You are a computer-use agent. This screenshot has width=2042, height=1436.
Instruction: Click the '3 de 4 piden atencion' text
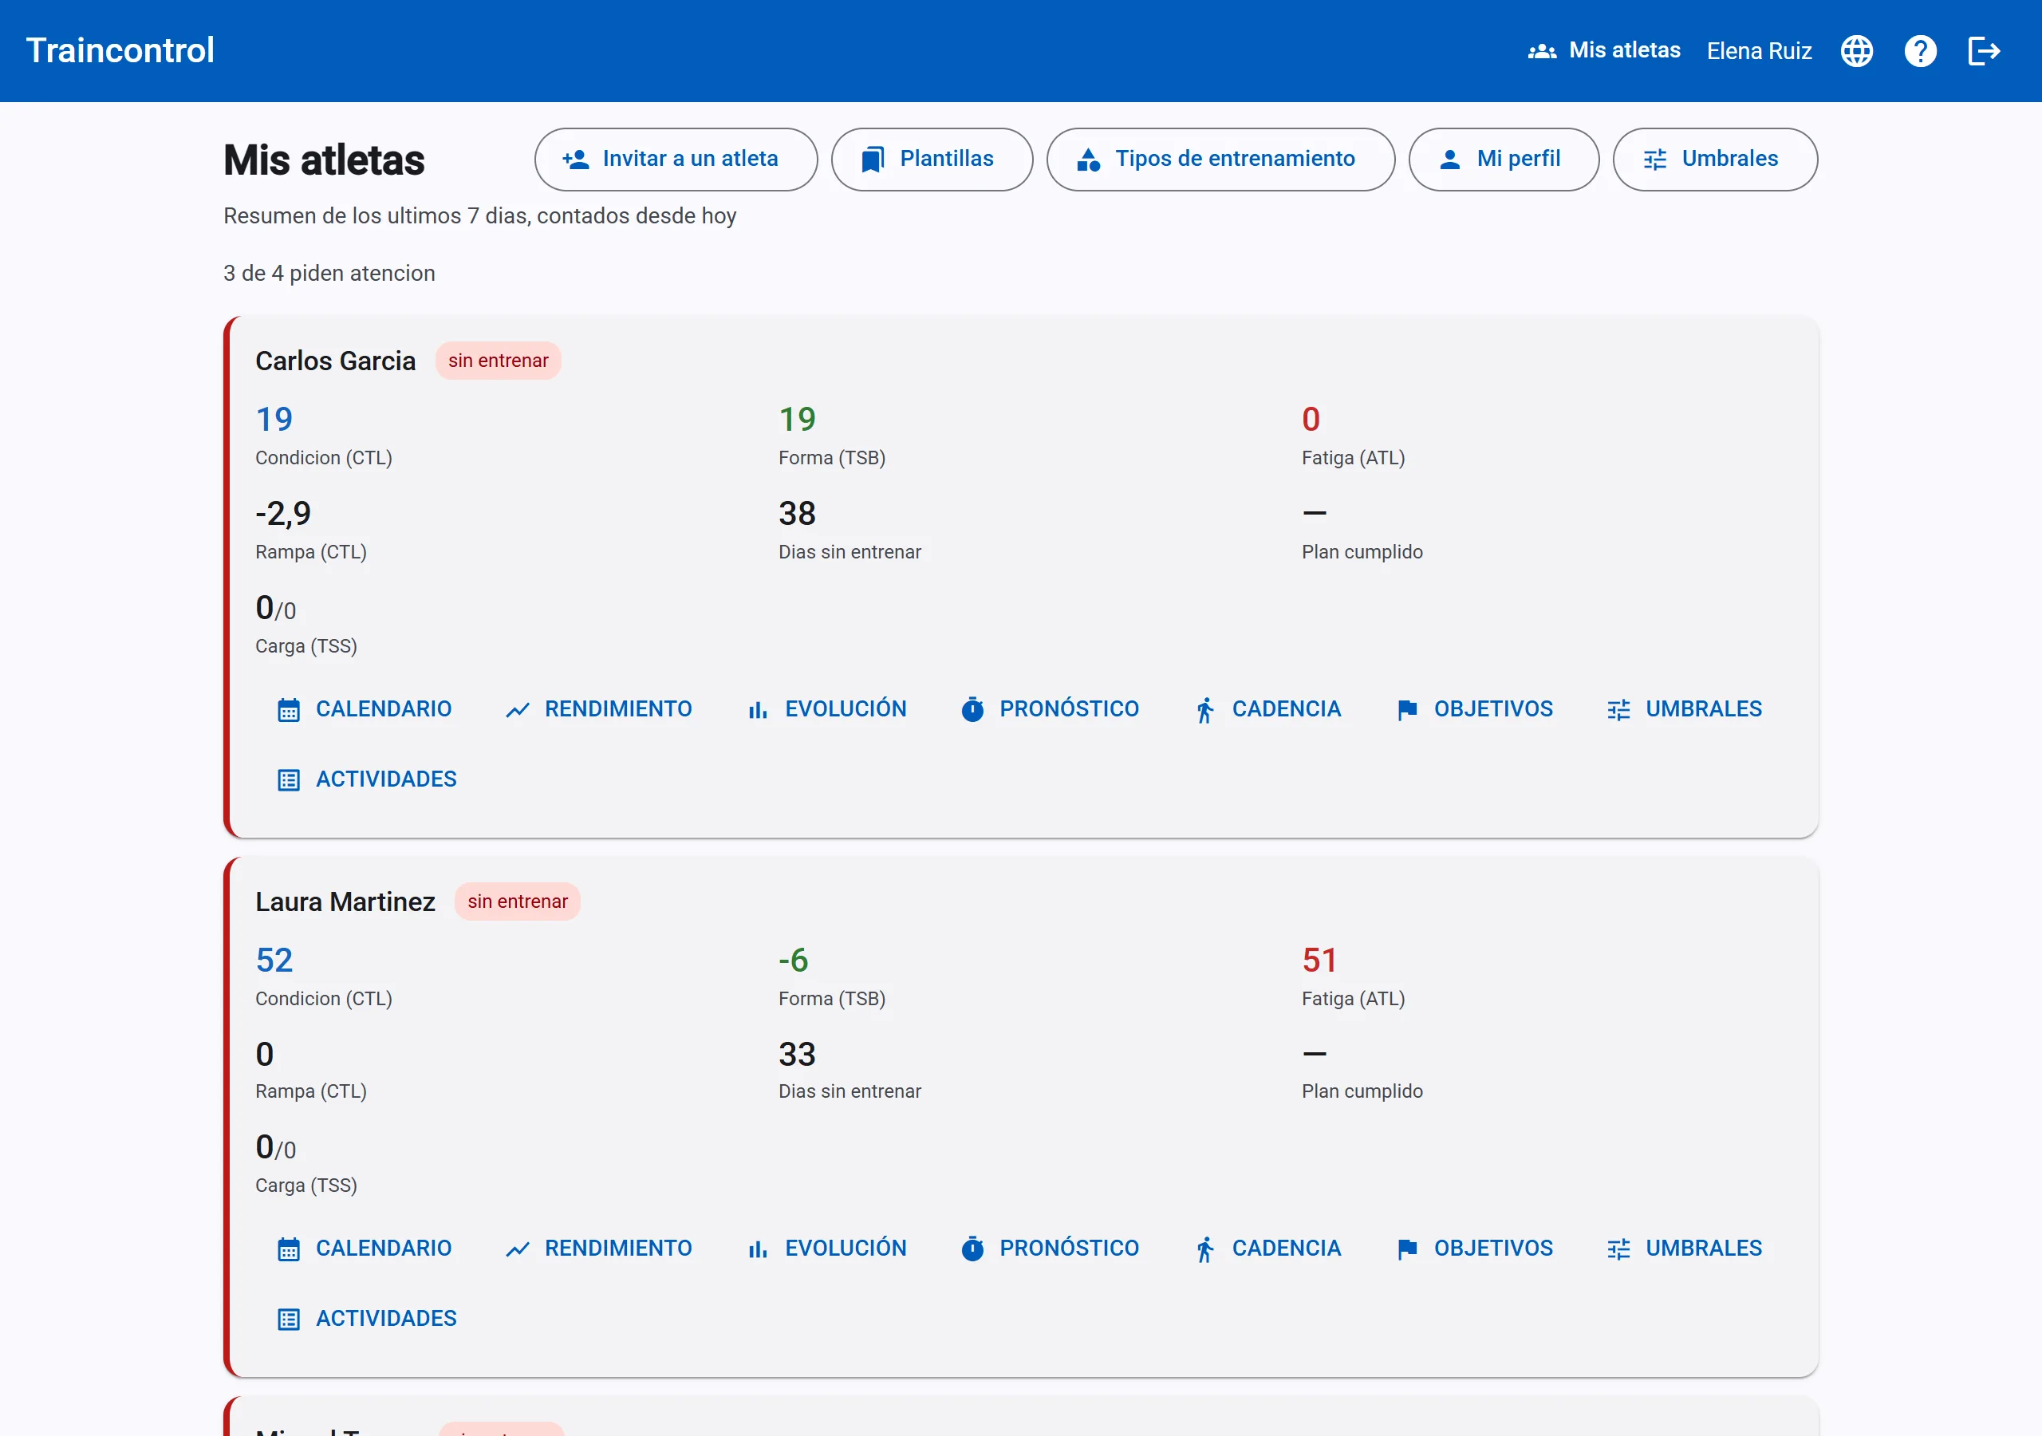point(329,273)
